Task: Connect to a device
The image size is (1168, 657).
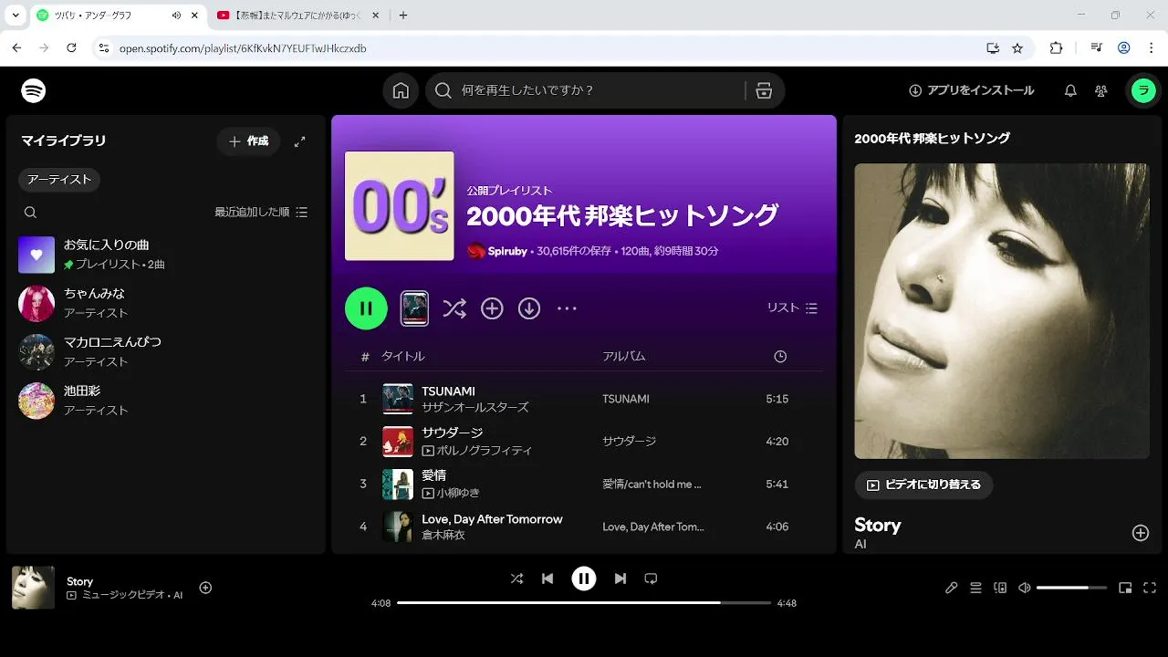Action: pyautogui.click(x=1000, y=588)
